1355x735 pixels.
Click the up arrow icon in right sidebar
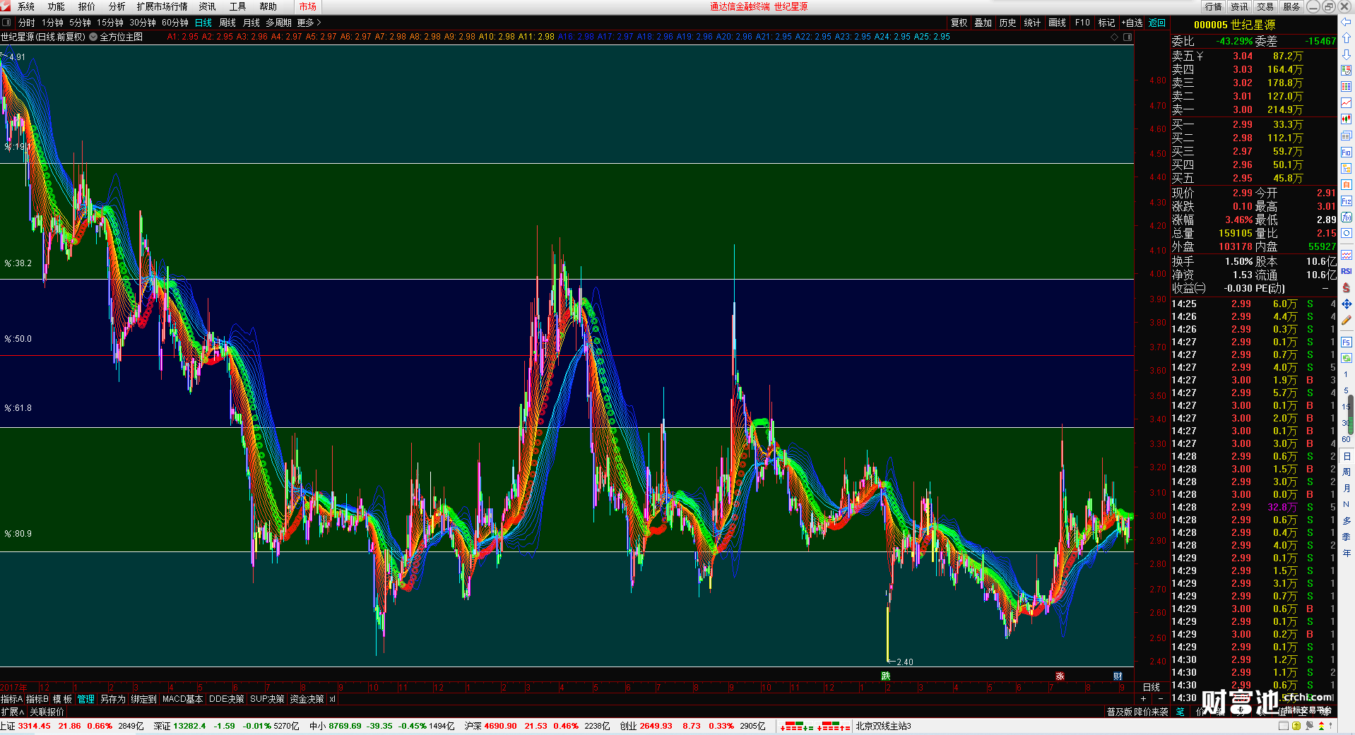tap(1346, 38)
